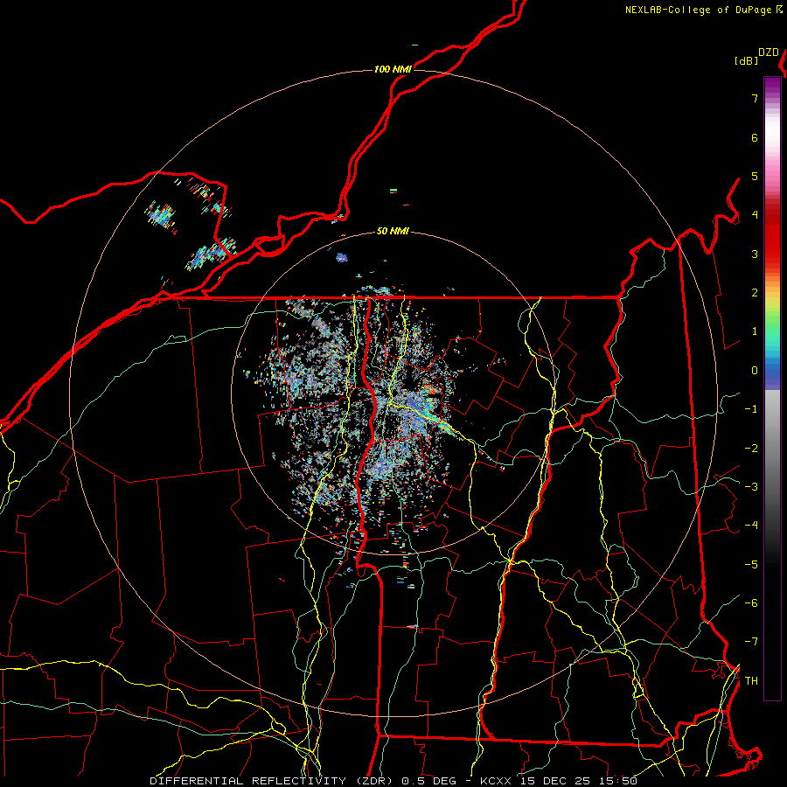Image resolution: width=787 pixels, height=787 pixels.
Task: Click the 3 dB tick label on scale
Action: [755, 254]
